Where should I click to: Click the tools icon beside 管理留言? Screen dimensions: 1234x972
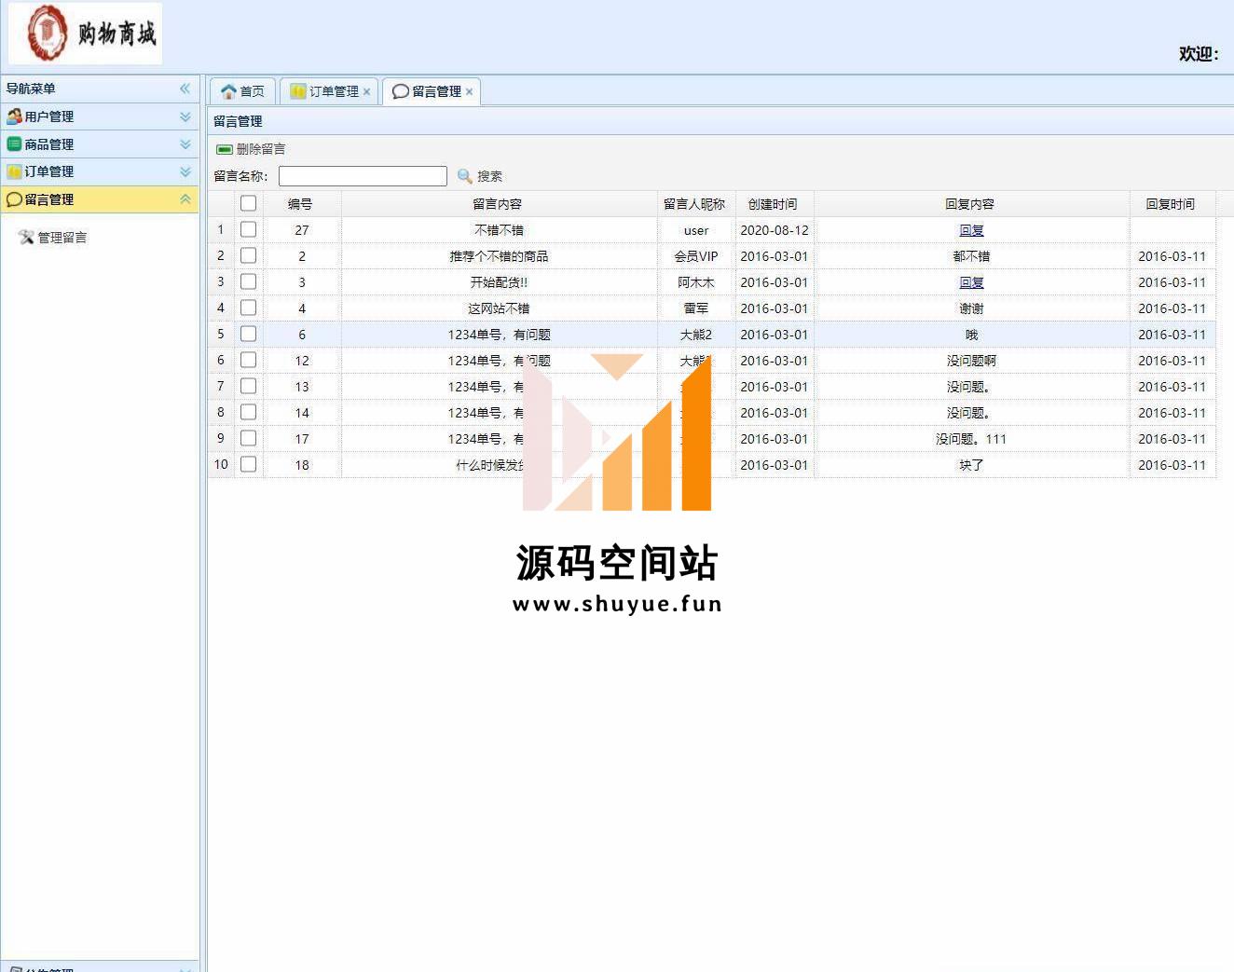26,238
